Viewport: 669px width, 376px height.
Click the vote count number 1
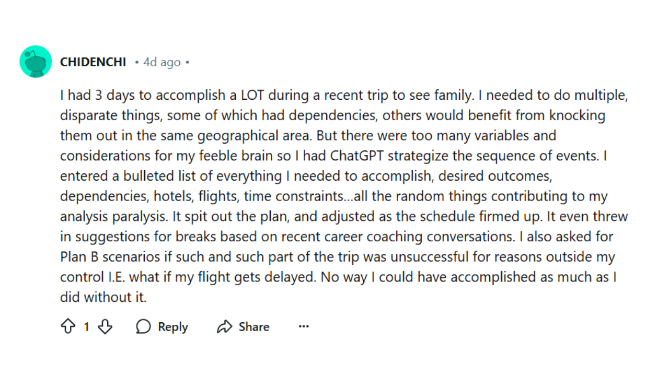(86, 327)
